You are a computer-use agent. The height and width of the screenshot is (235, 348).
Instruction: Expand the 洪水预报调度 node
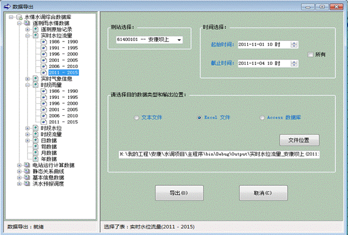[19, 184]
